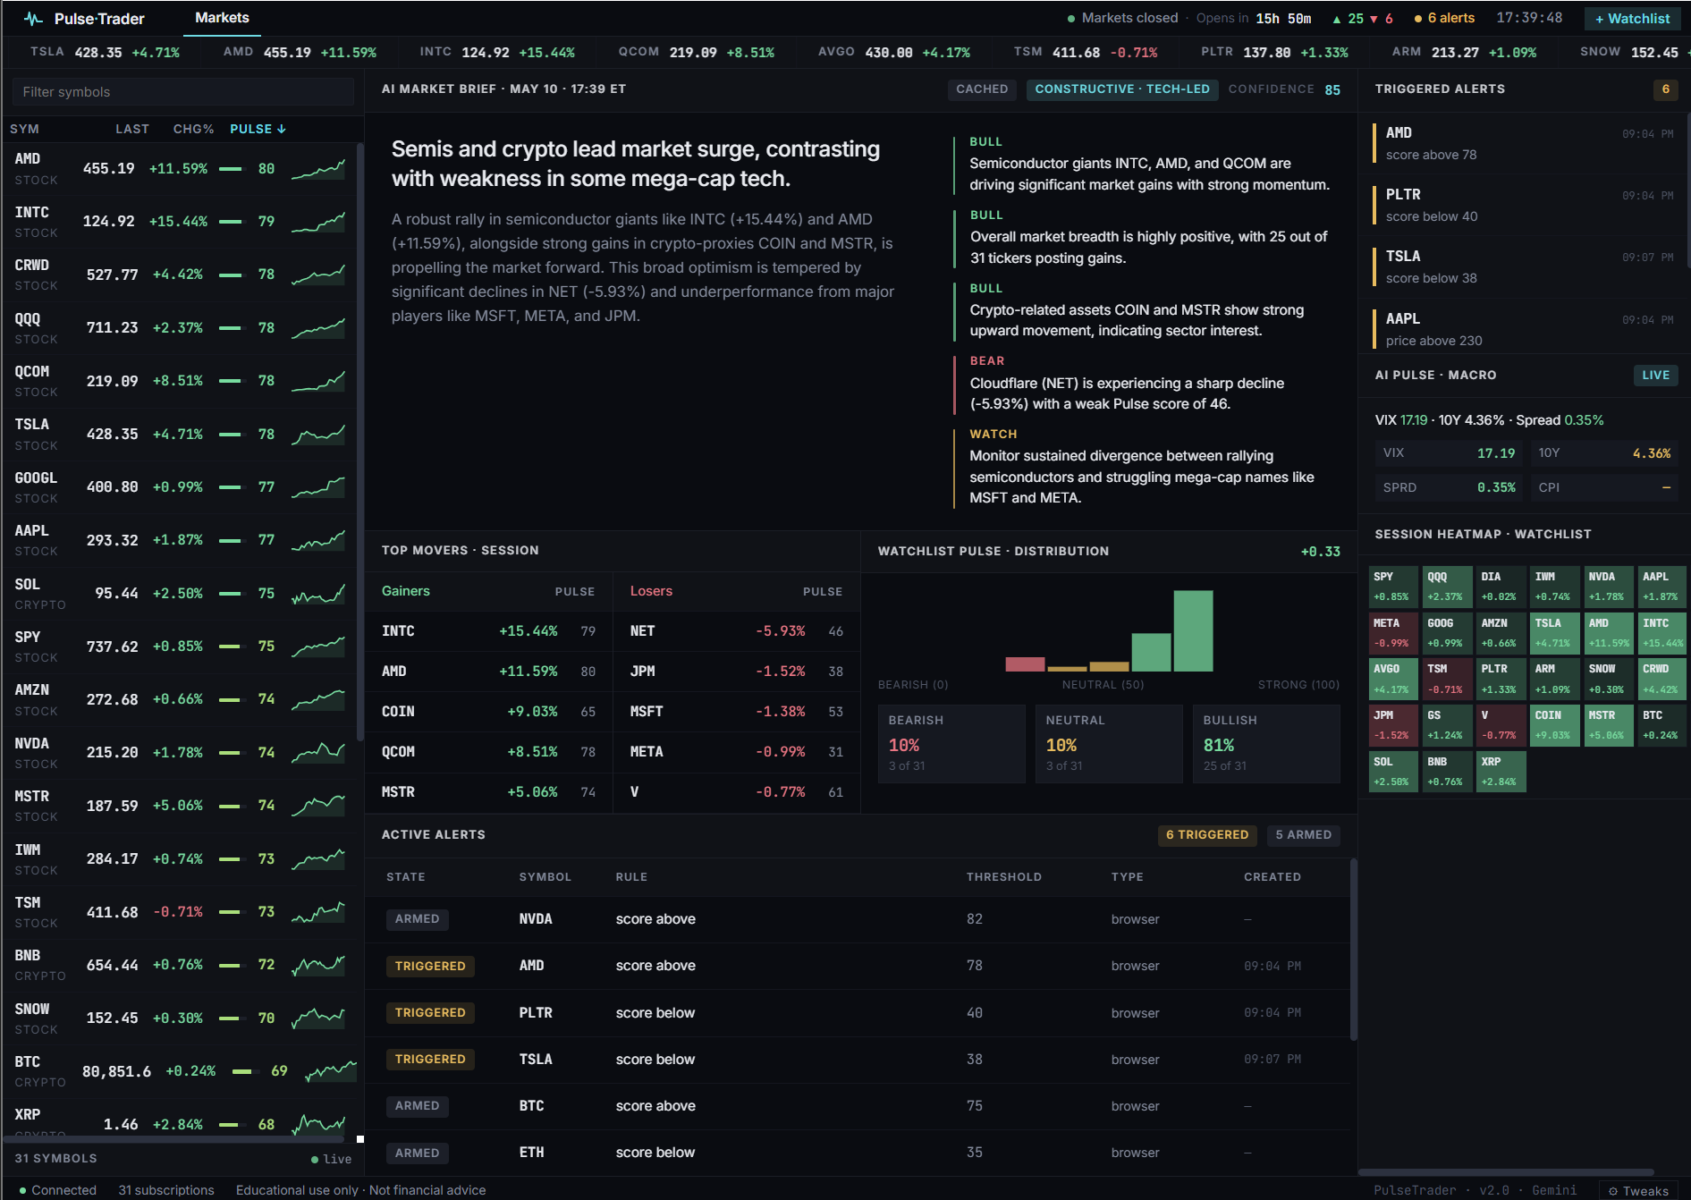Click the COIN heatmap tile

click(1554, 725)
